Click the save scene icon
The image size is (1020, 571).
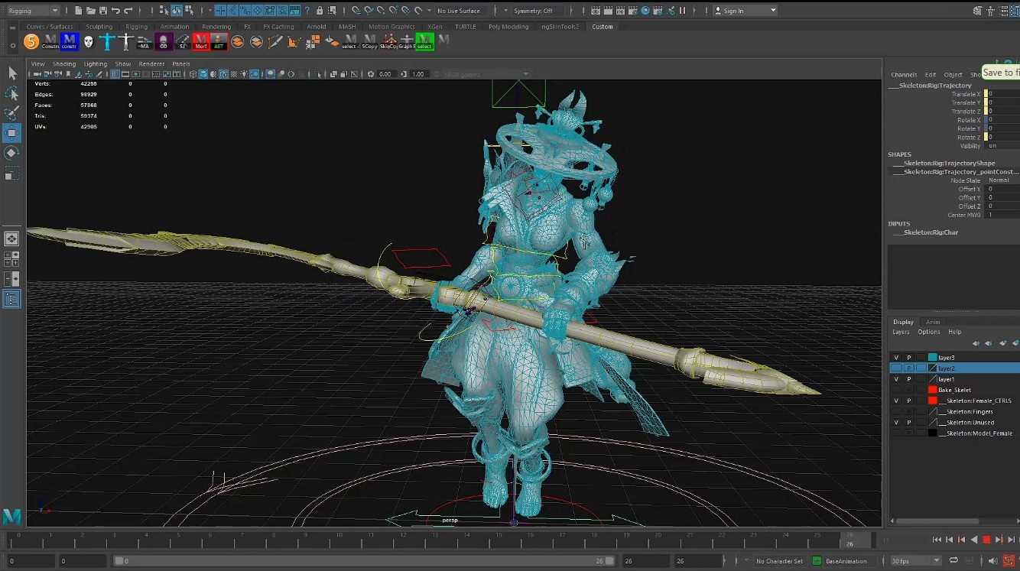point(103,11)
